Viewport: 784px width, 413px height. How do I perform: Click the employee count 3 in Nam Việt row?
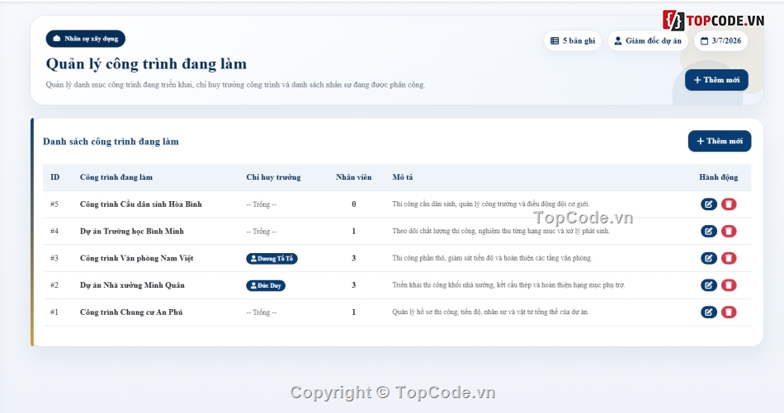tap(353, 258)
